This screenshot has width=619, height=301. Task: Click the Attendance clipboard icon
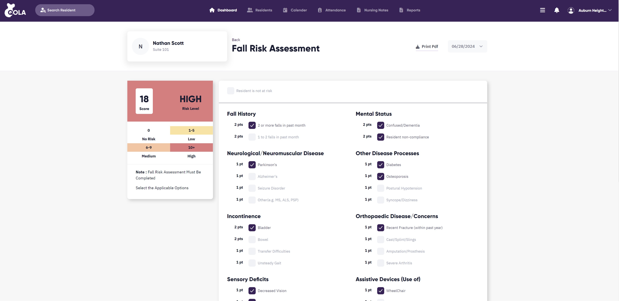[x=320, y=10]
